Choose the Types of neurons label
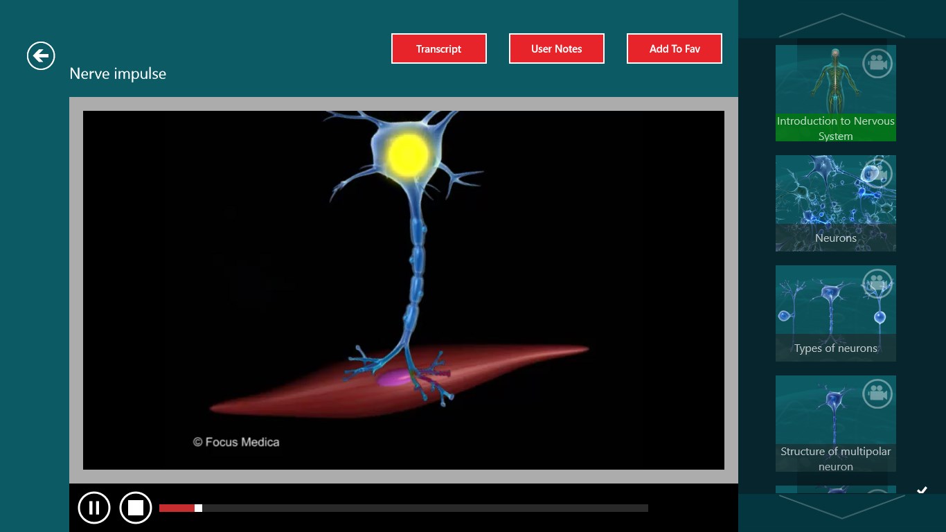This screenshot has height=532, width=946. click(x=835, y=348)
